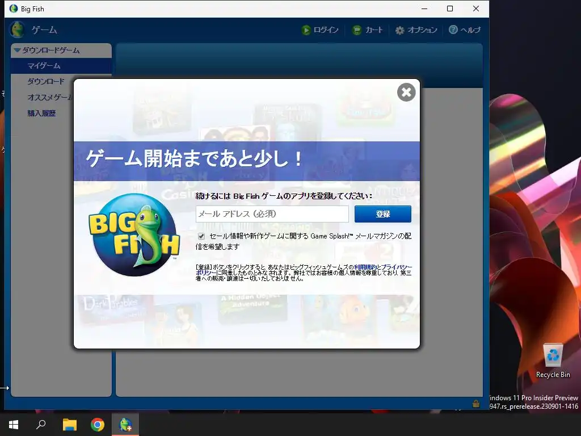This screenshot has width=581, height=436.
Task: Open the 利用規約 terms of use link
Action: (x=365, y=267)
